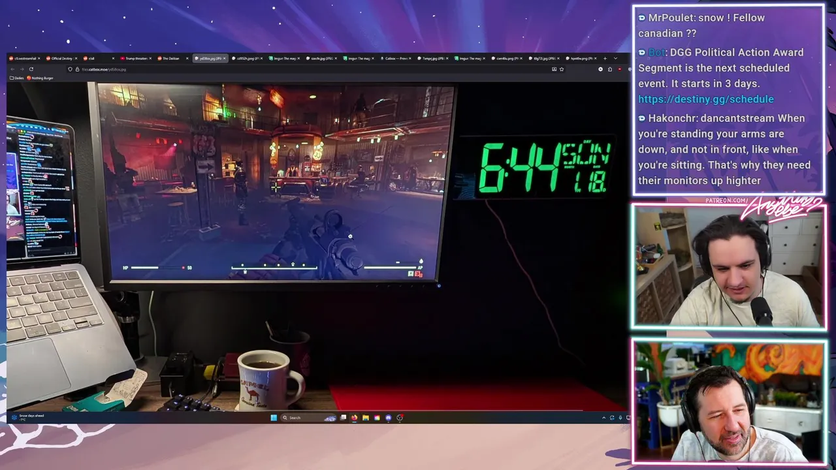Click the taskbar Search box
This screenshot has height=470, width=836.
(x=308, y=418)
